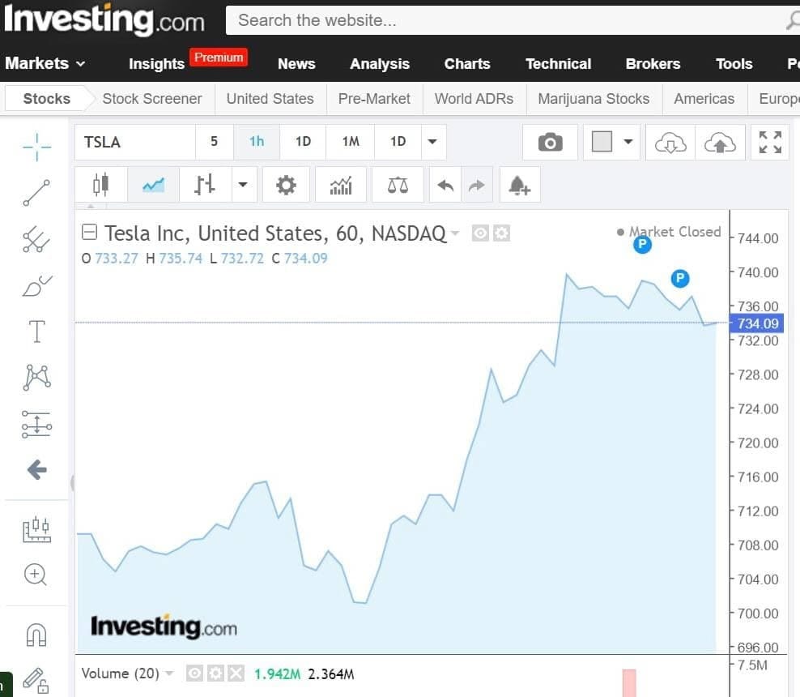Open the Stock Screener link
Viewport: 800px width, 697px height.
point(152,99)
